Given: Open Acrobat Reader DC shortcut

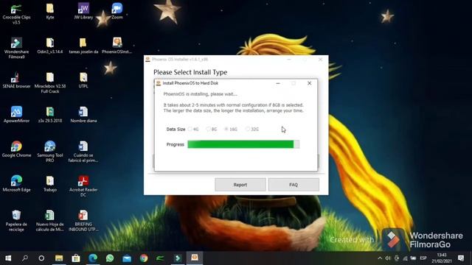Looking at the screenshot, I should click(83, 186).
